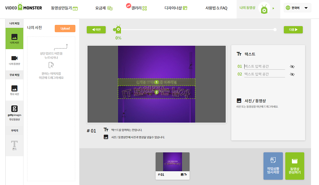Click the 사진 / 동영상 panel image icon
Image resolution: width=319 pixels, height=185 pixels.
tap(239, 101)
